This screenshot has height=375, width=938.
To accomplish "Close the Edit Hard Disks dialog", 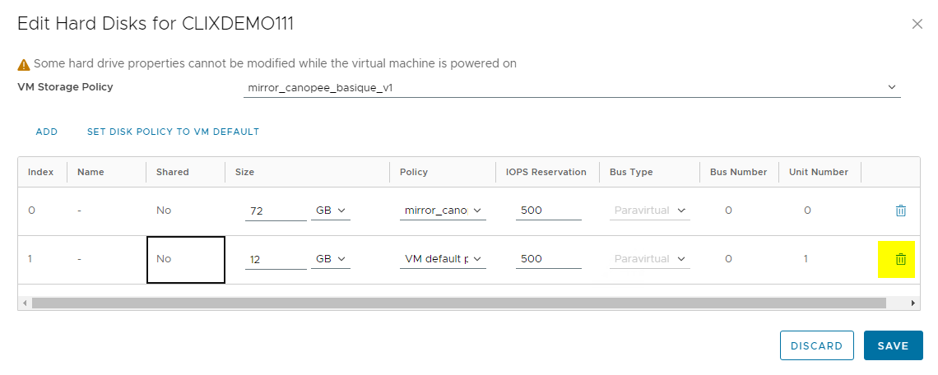I will (x=917, y=25).
